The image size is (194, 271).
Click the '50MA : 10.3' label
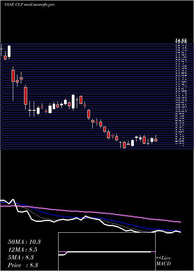(x=24, y=242)
